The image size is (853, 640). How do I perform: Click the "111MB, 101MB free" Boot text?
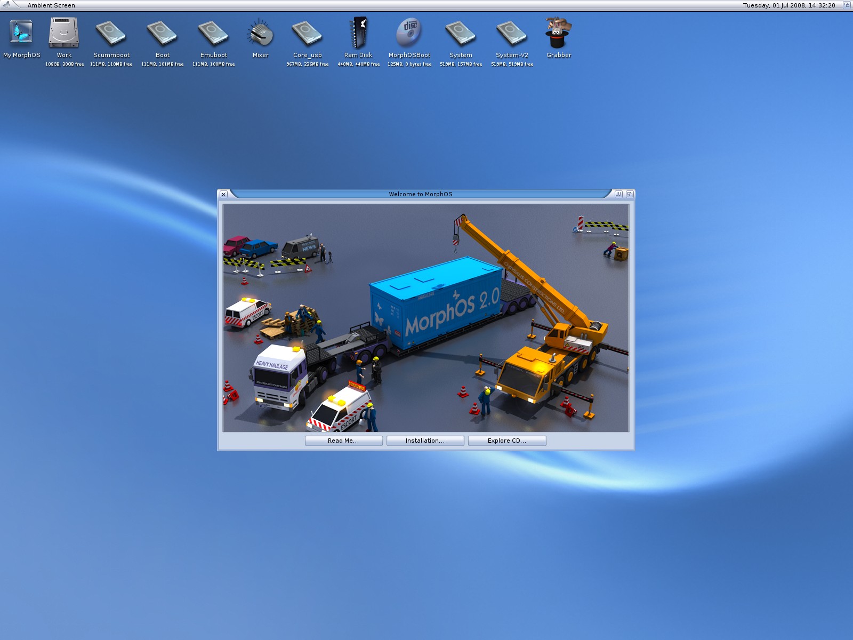pos(163,64)
